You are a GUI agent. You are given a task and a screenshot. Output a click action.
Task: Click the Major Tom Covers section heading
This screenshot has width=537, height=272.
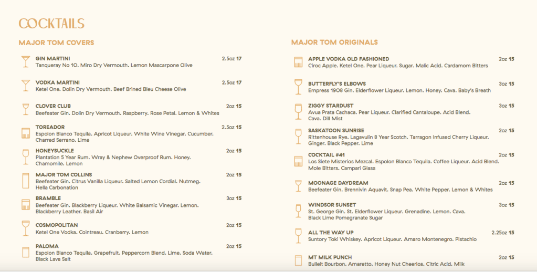tap(56, 43)
